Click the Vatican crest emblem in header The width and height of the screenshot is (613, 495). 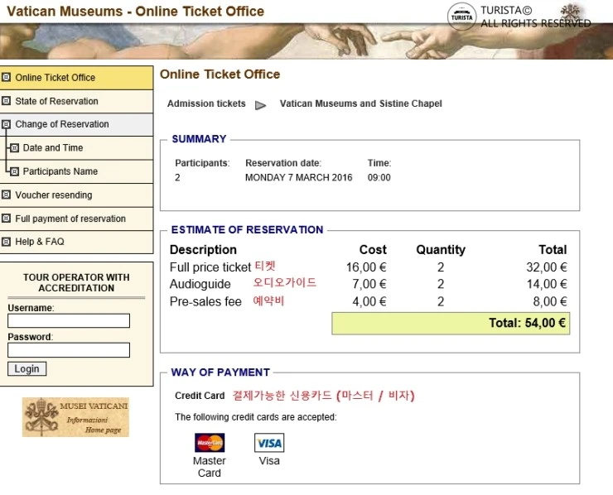tap(572, 15)
